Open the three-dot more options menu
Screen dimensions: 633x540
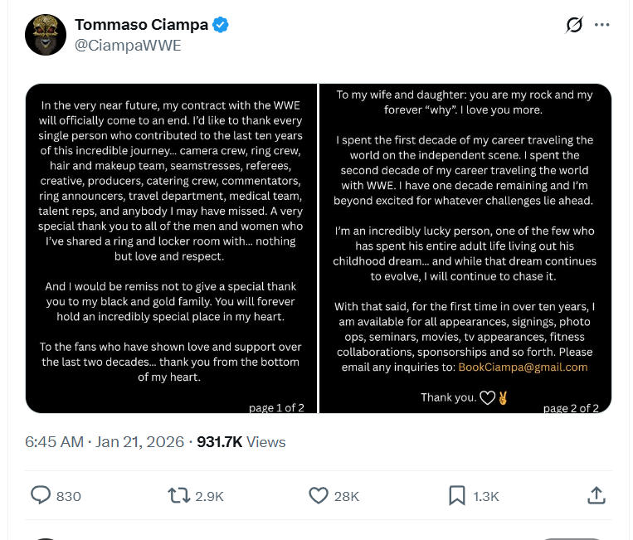point(602,26)
